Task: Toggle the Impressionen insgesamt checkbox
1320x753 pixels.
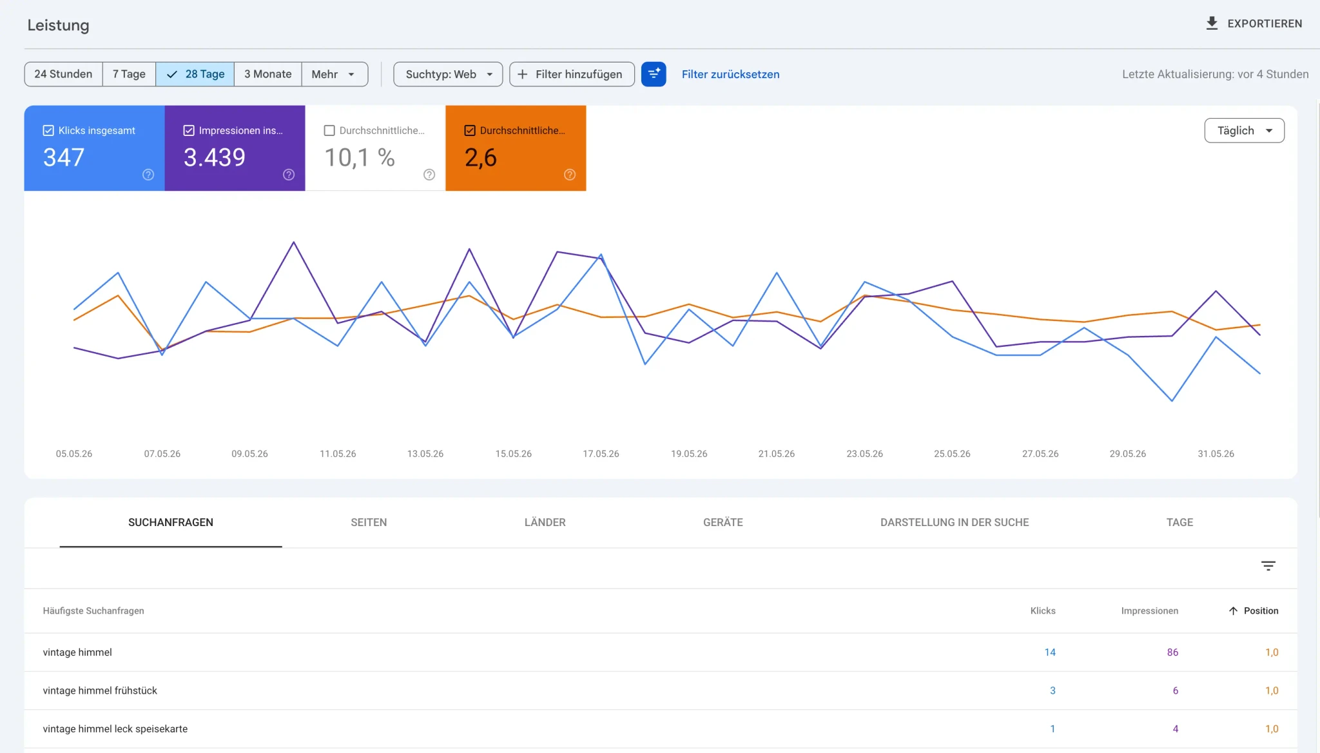Action: click(189, 130)
